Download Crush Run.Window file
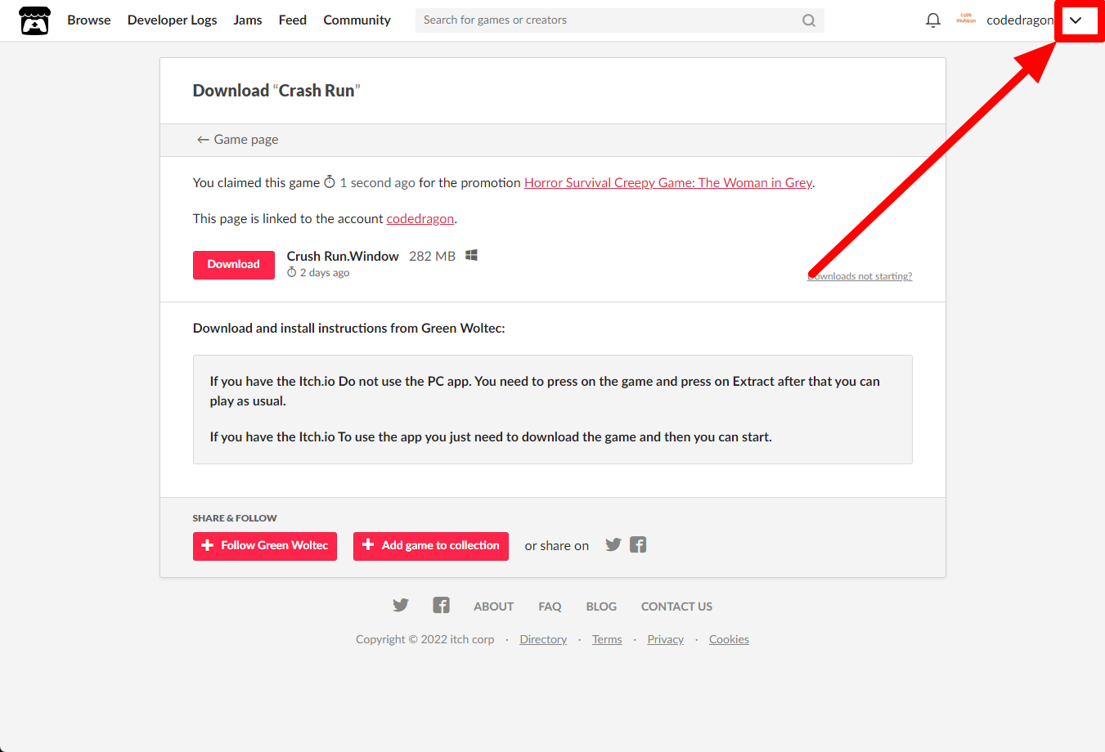1105x752 pixels. [x=234, y=265]
